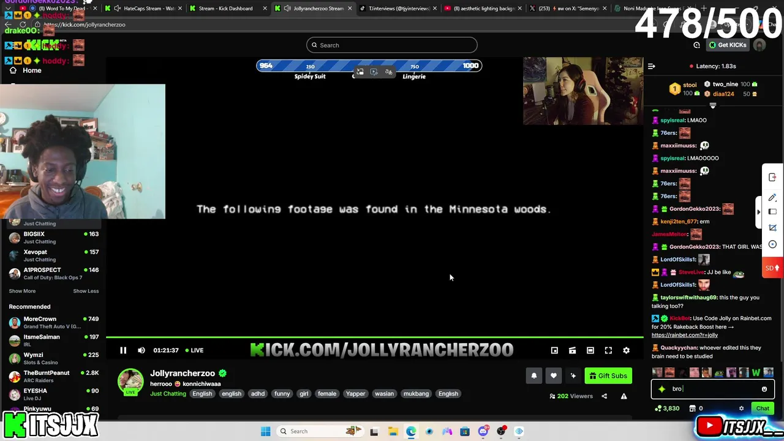
Task: Expand list with Show More
Action: pyautogui.click(x=22, y=291)
